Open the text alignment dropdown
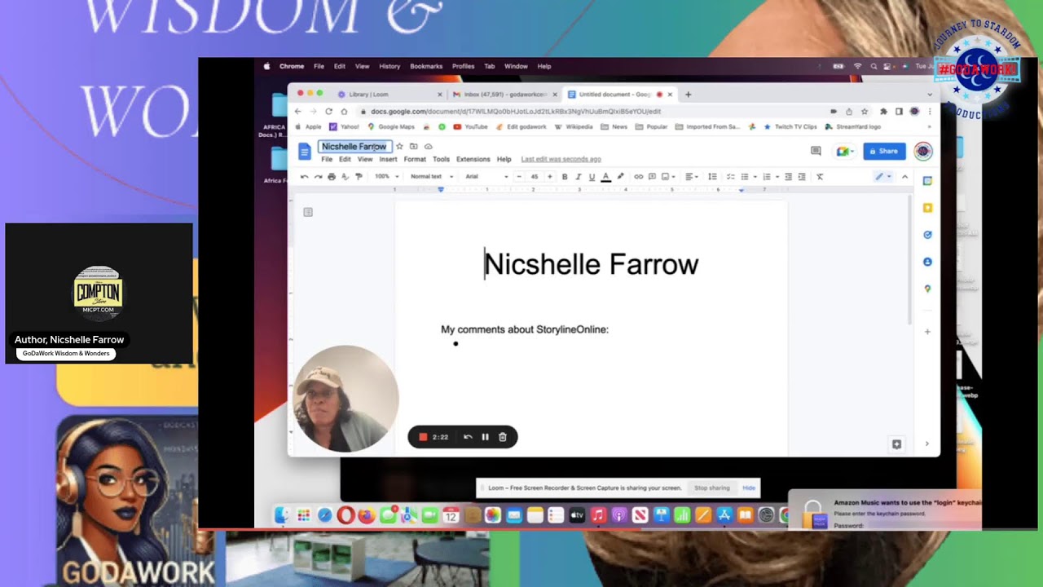 coord(691,177)
